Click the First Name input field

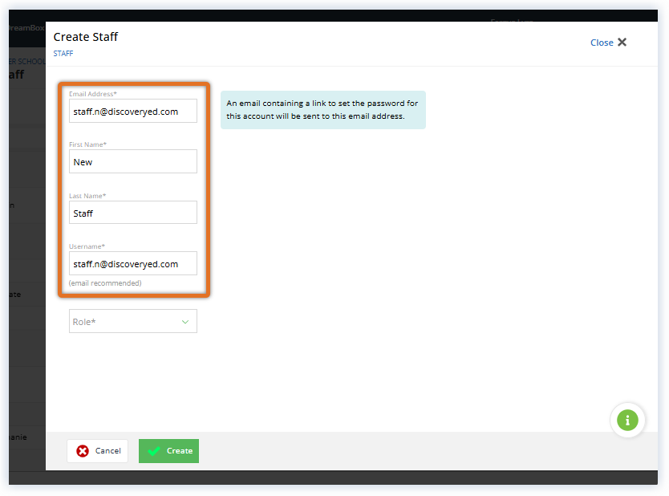point(133,161)
